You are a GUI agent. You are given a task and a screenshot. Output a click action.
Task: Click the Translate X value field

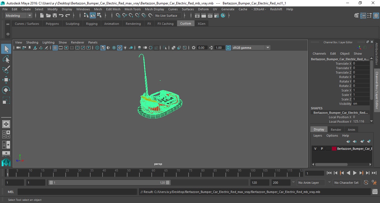(x=361, y=63)
